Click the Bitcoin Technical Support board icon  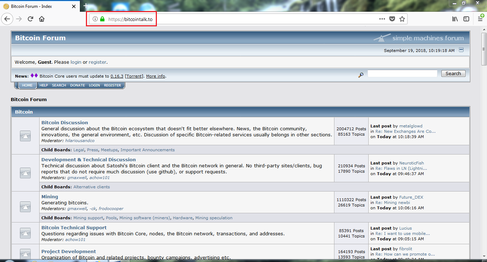(x=25, y=233)
